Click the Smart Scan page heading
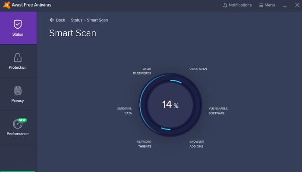This screenshot has width=302, height=172. pyautogui.click(x=72, y=33)
